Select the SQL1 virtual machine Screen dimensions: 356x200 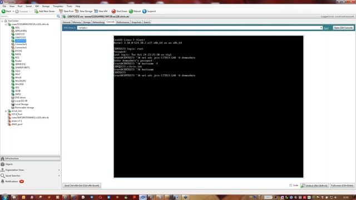pos(17,71)
